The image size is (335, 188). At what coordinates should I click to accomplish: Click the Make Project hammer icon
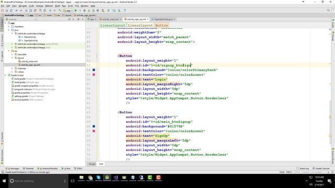point(60,10)
